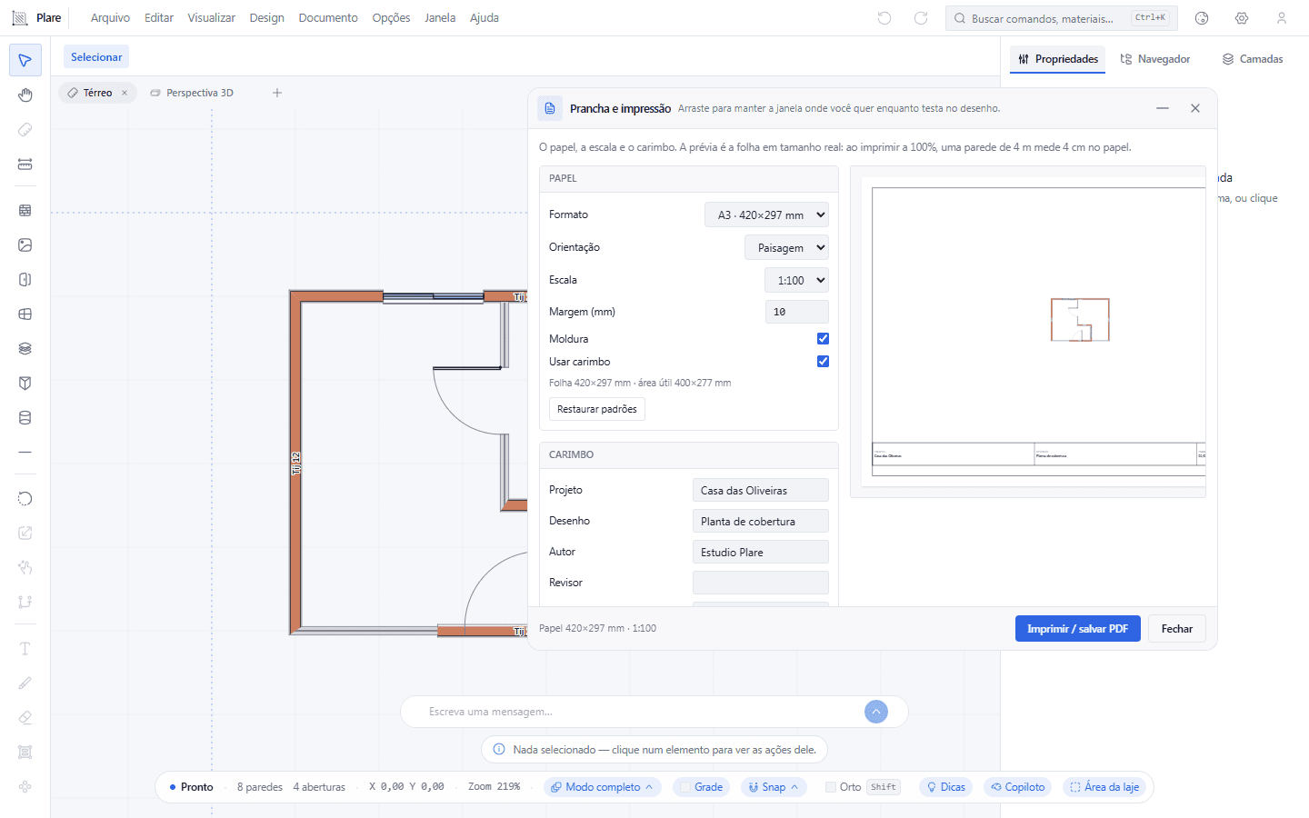Enable the Orto checkbox in status bar
The image size is (1309, 818).
point(831,787)
